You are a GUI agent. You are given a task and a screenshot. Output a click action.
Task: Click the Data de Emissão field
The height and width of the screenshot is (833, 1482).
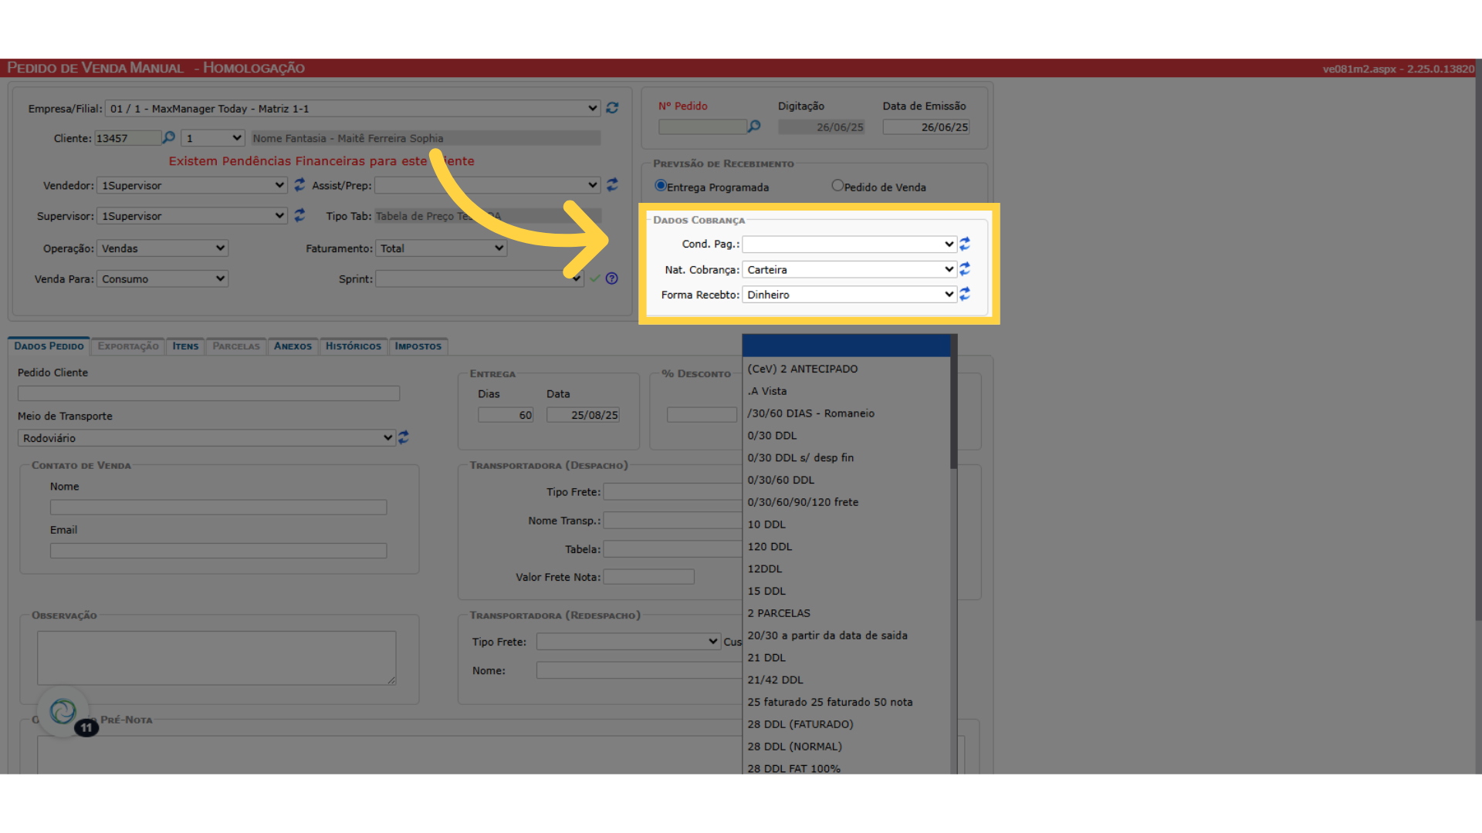925,127
